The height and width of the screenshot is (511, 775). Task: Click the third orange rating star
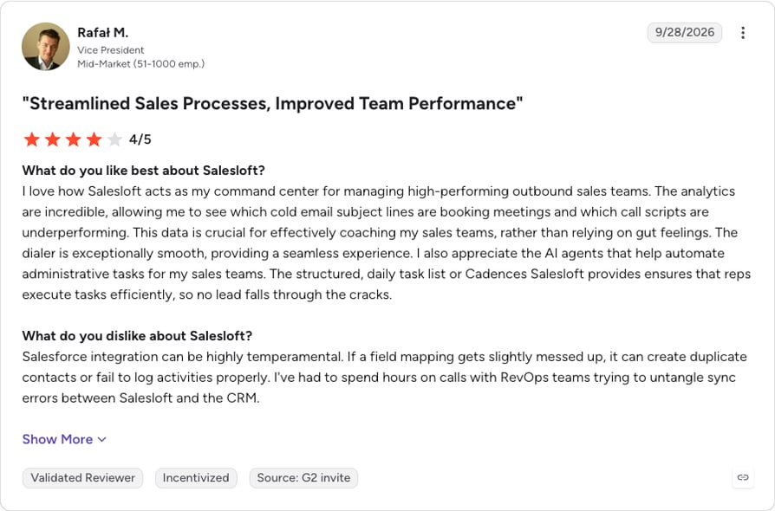[73, 139]
